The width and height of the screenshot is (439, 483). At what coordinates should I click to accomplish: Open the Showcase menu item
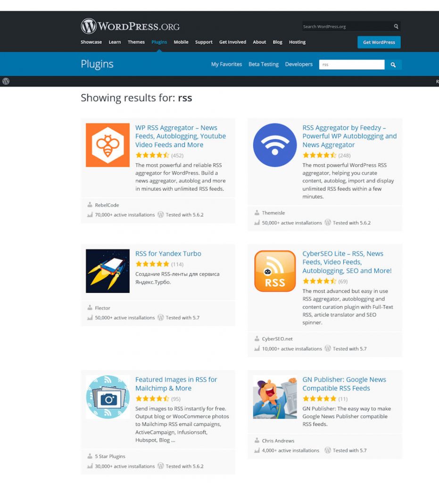click(x=91, y=42)
